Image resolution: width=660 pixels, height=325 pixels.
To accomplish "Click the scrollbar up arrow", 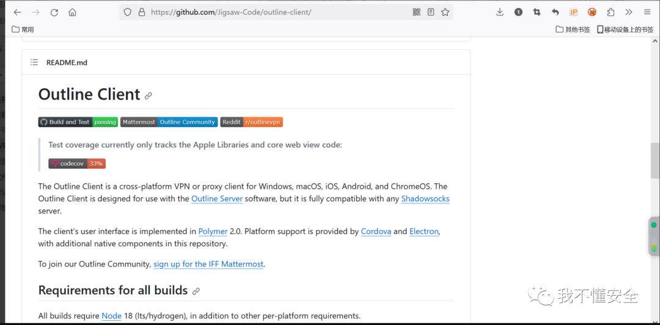I will [x=654, y=42].
